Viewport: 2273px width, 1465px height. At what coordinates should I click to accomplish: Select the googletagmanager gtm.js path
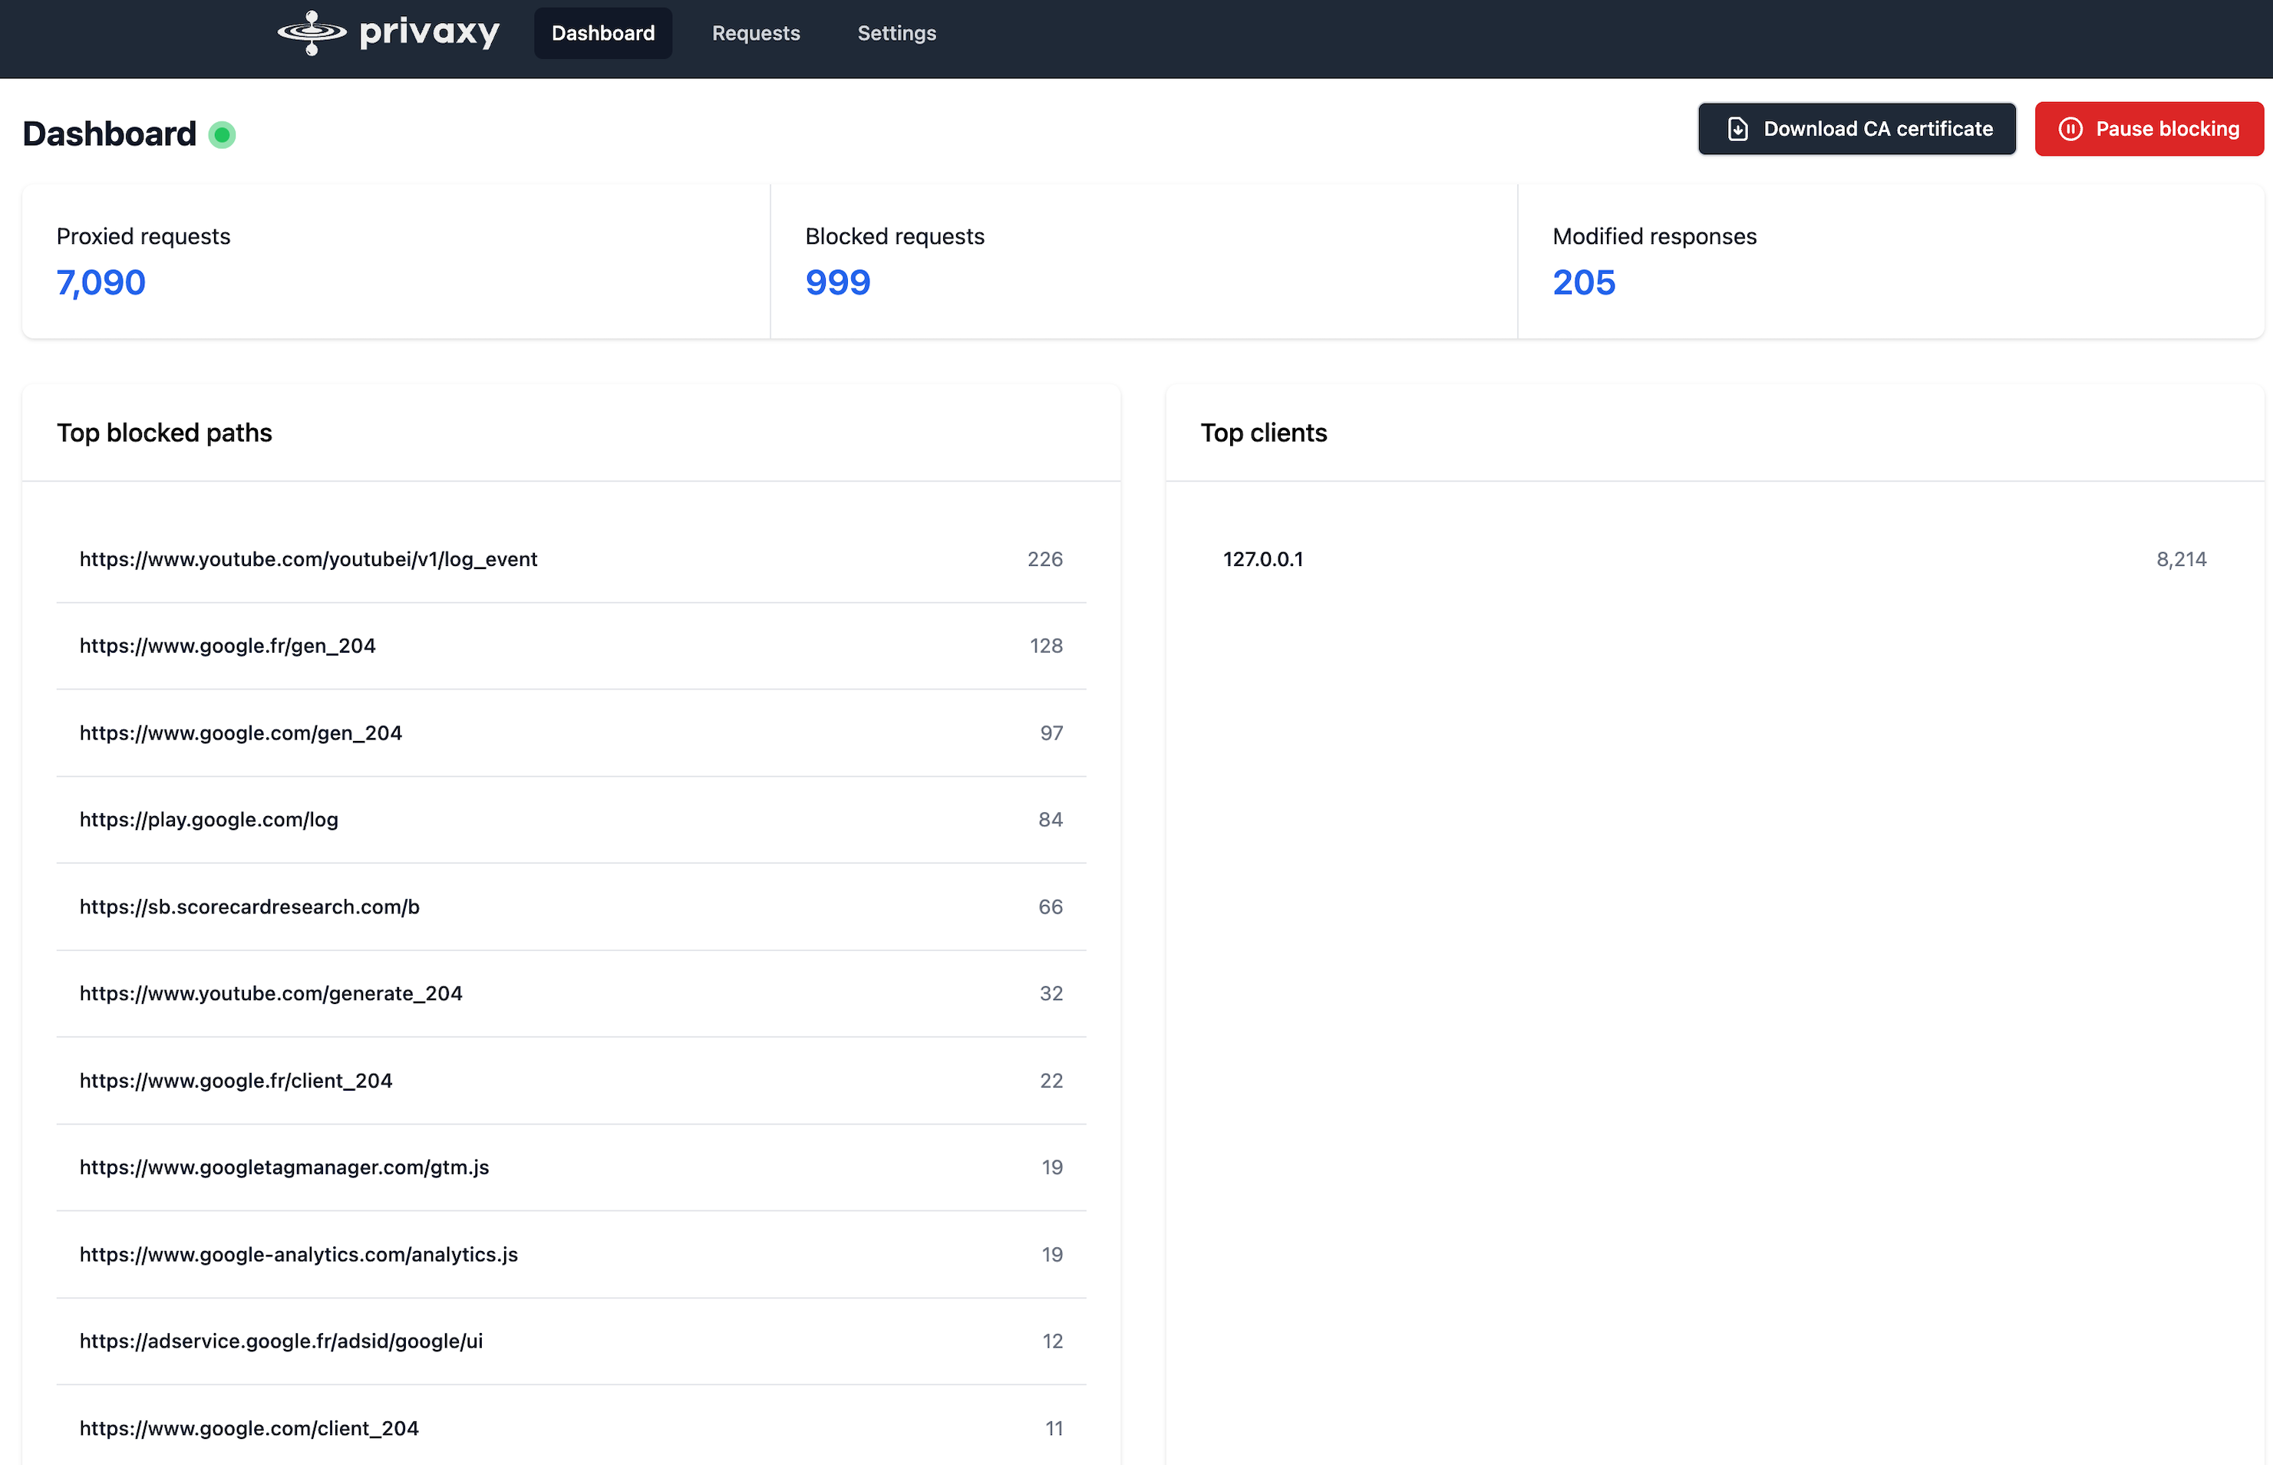point(284,1167)
